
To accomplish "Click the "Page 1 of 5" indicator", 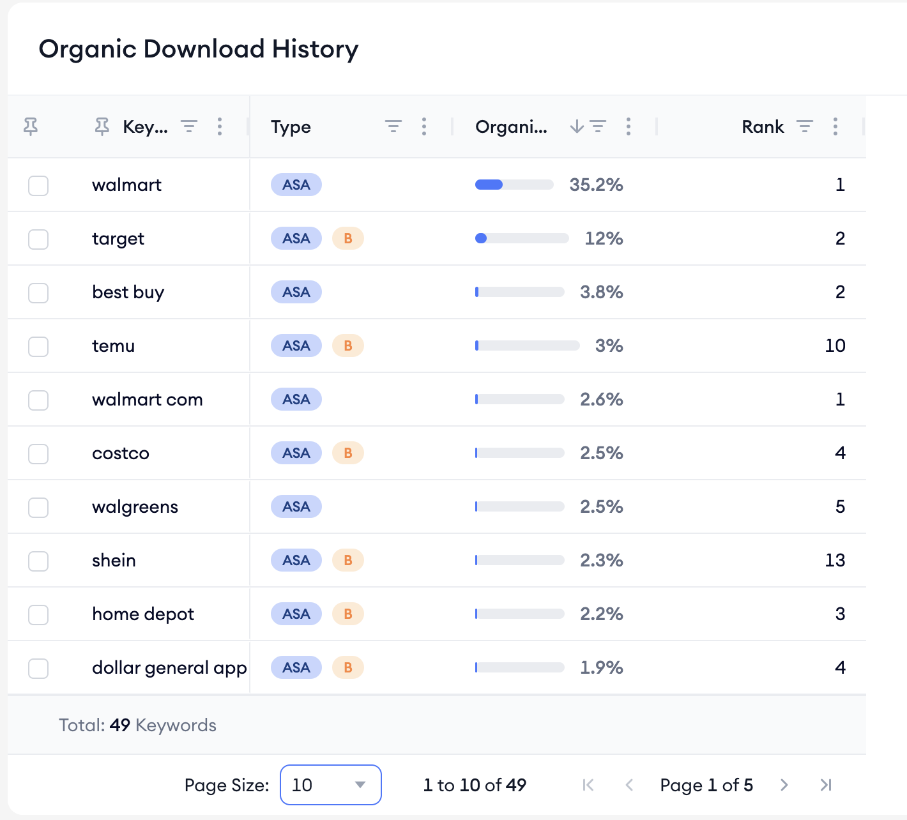I will [706, 786].
